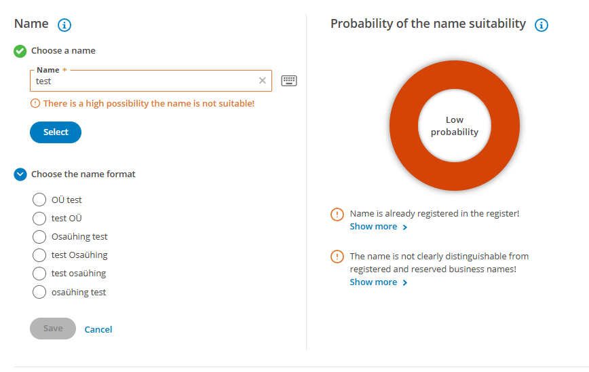The image size is (589, 372).
Task: Click the green checkmark next to Choose a name
Action: coord(20,51)
